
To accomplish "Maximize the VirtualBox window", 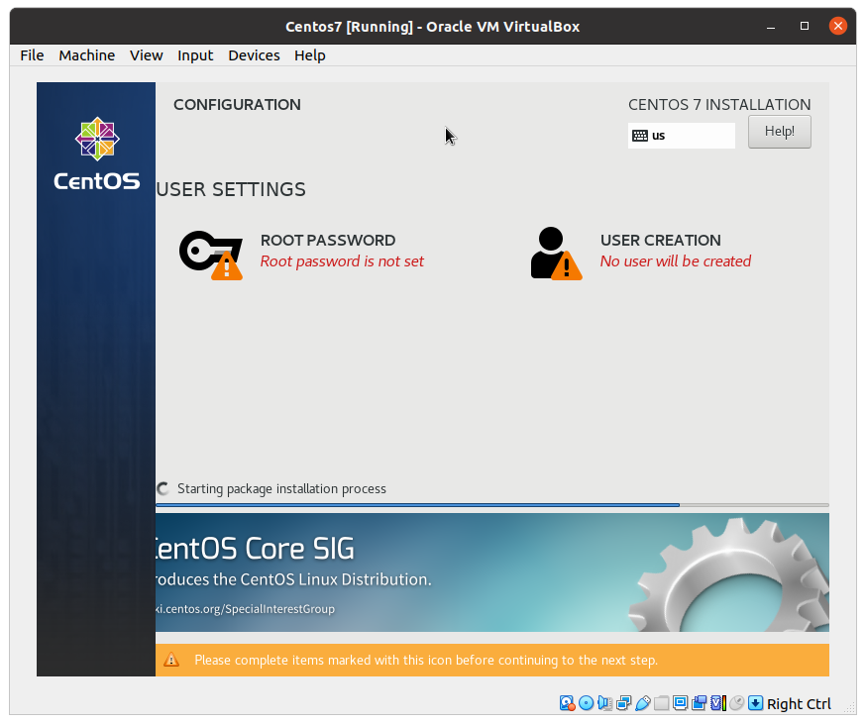I will tap(805, 26).
